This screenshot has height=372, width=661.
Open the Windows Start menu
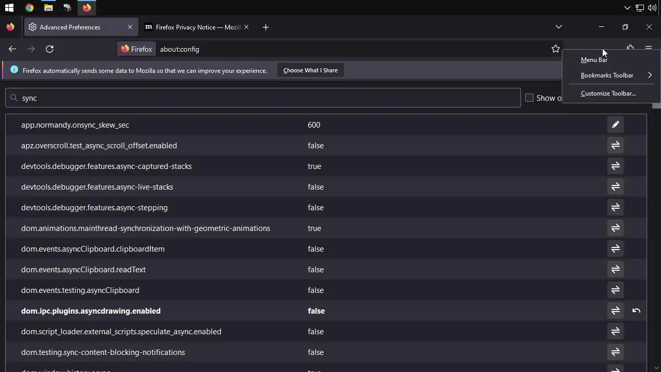coord(9,8)
